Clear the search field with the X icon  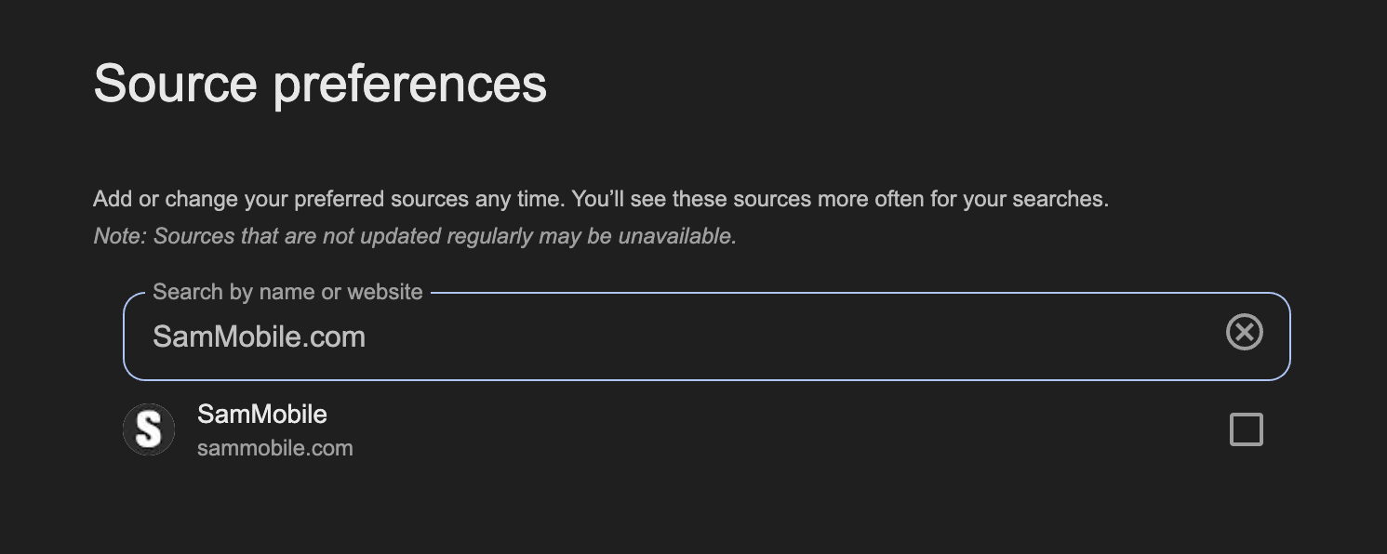click(1244, 332)
